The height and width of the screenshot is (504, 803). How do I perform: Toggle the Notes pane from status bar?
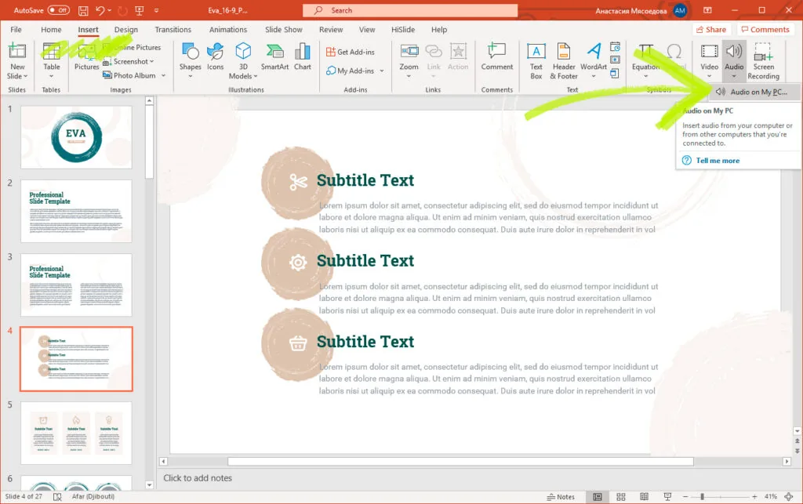[x=560, y=497]
